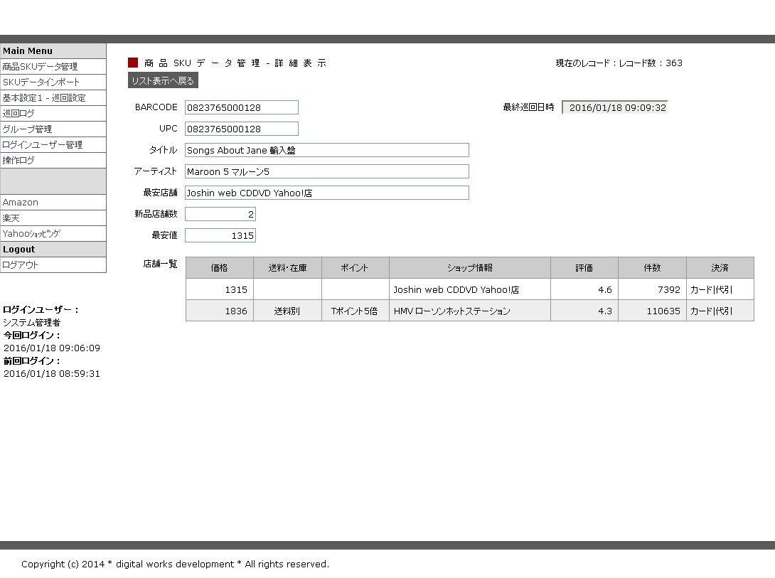775x578 pixels.
Task: Click カード|代引 in HMV row
Action: click(720, 311)
